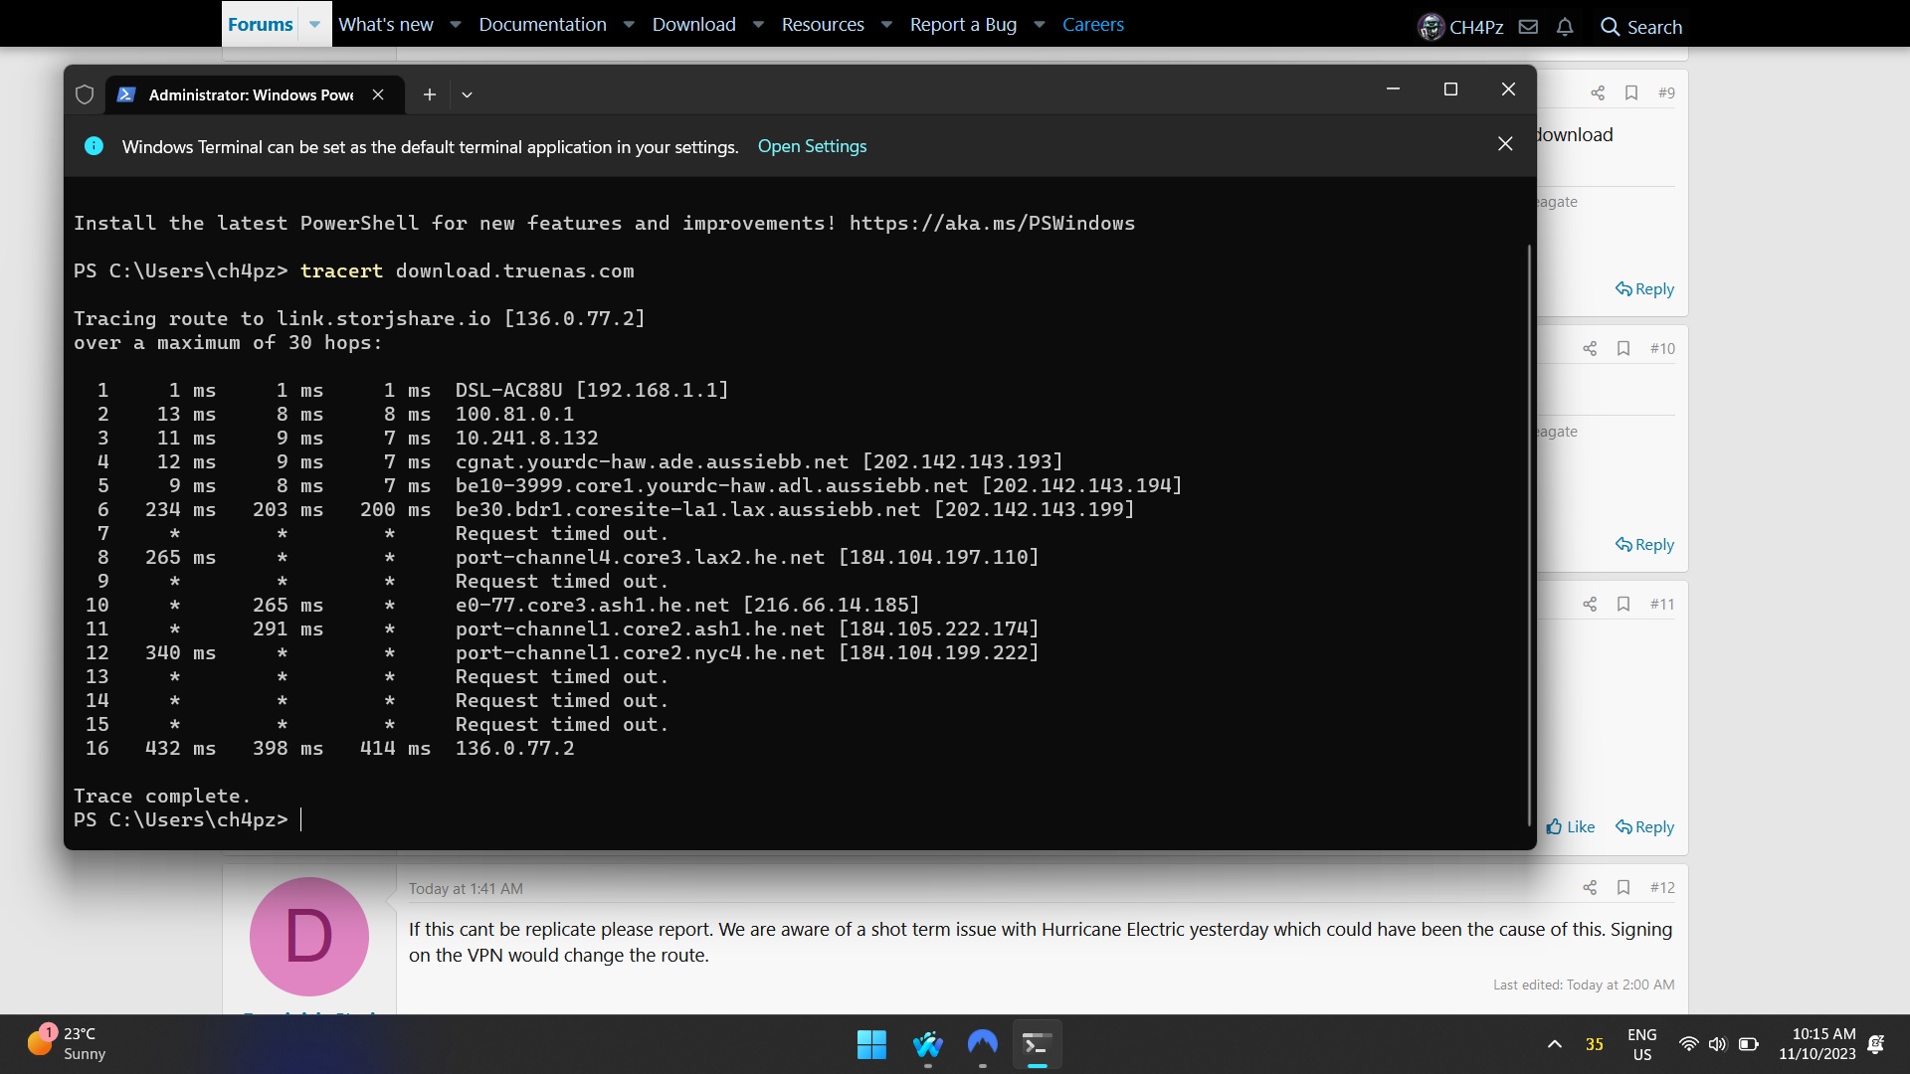Reply to post #9
1910x1074 pixels.
(x=1644, y=288)
